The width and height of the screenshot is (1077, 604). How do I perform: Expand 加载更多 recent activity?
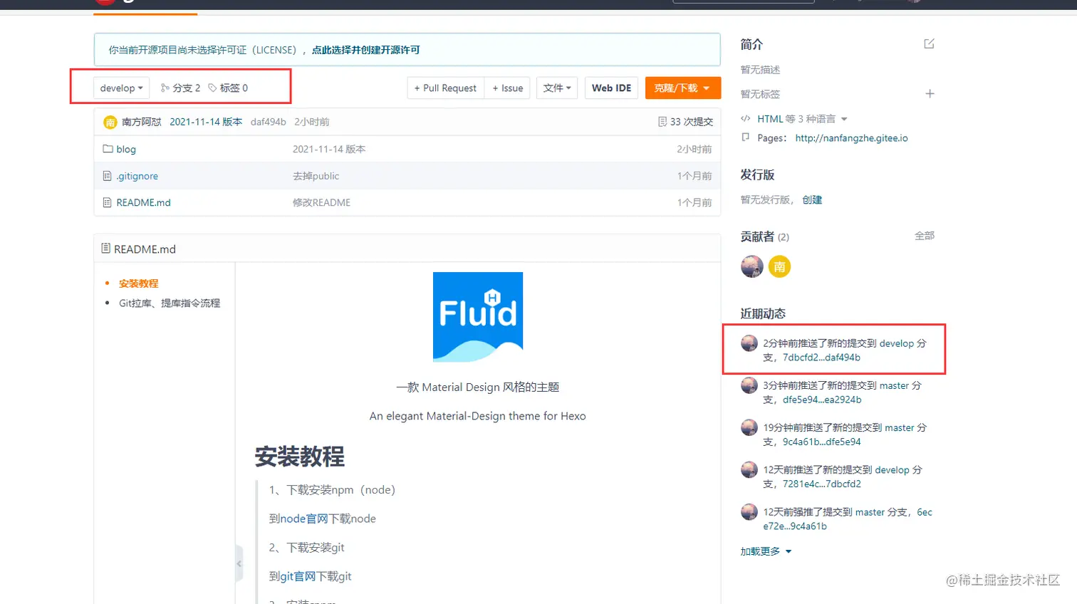coord(766,551)
